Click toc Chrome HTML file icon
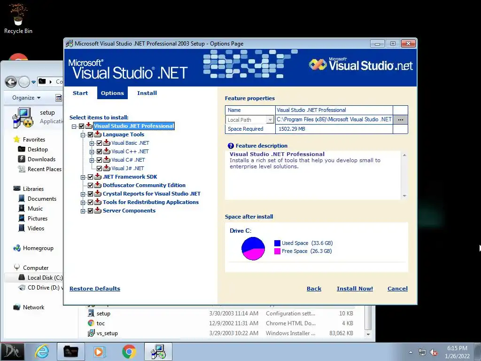 tap(91, 323)
